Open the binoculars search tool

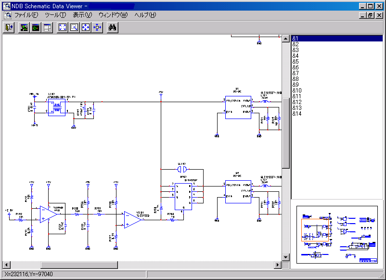point(113,28)
